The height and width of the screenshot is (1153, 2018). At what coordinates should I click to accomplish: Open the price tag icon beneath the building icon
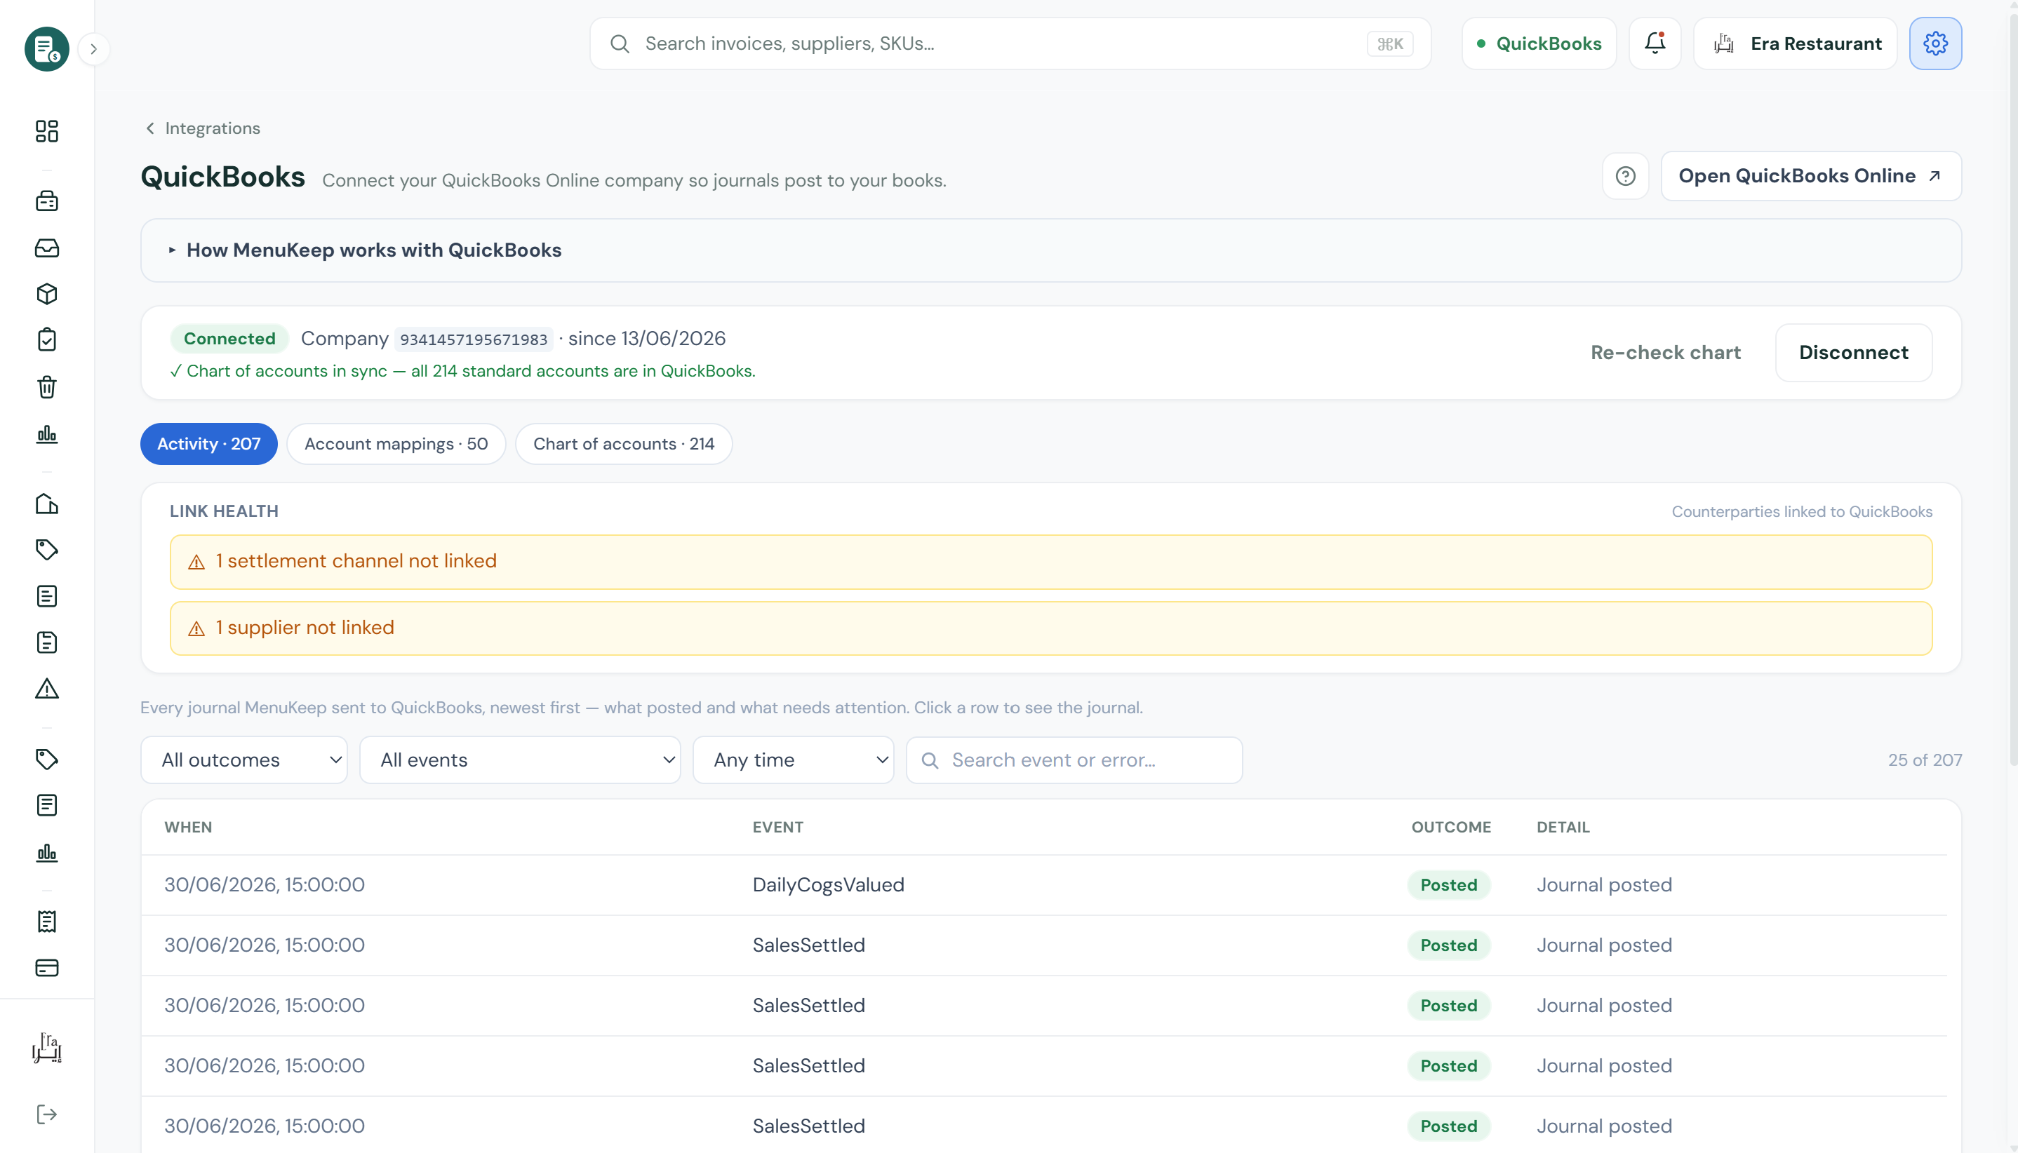pyautogui.click(x=47, y=550)
